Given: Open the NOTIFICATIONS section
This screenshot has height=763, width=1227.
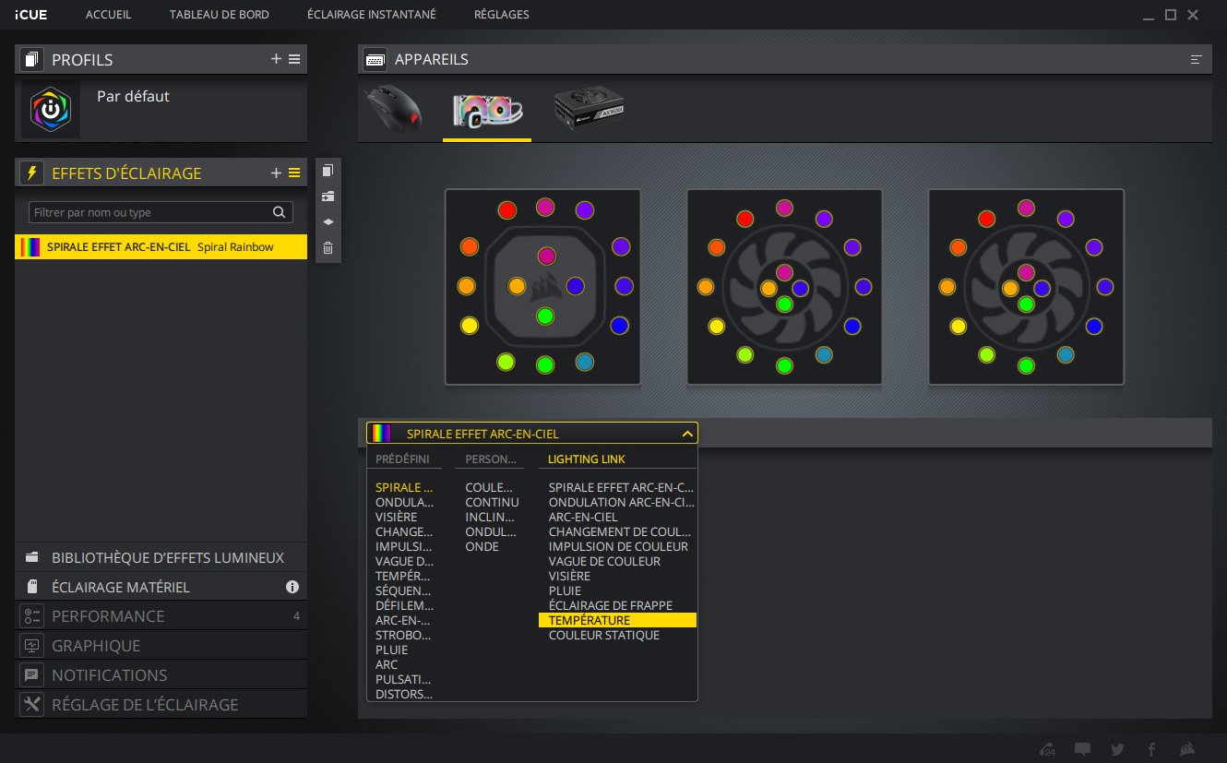Looking at the screenshot, I should [161, 675].
